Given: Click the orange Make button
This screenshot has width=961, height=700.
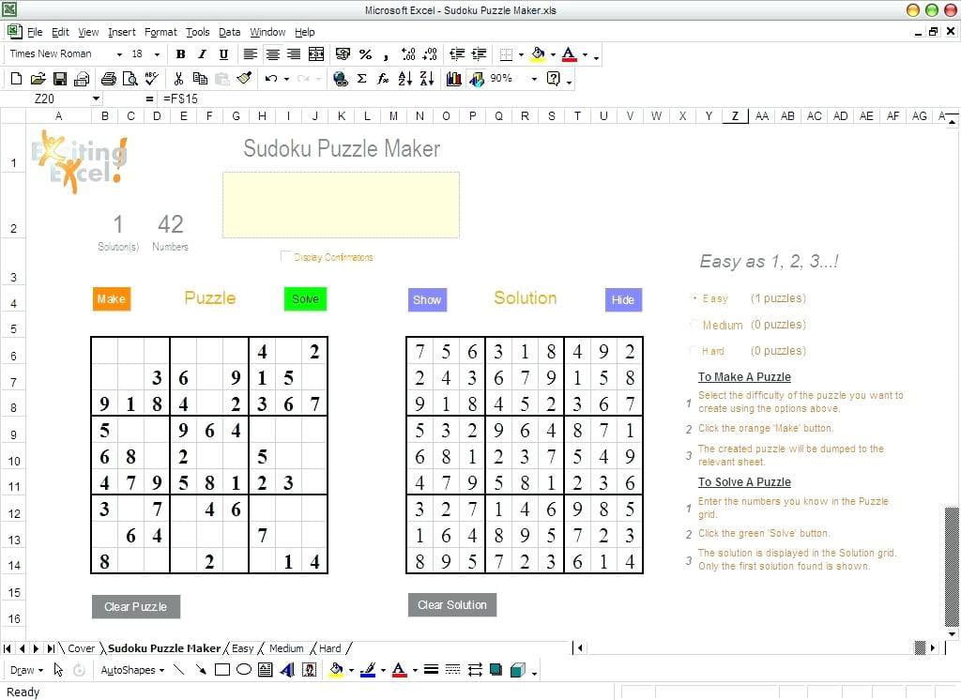Looking at the screenshot, I should tap(111, 298).
